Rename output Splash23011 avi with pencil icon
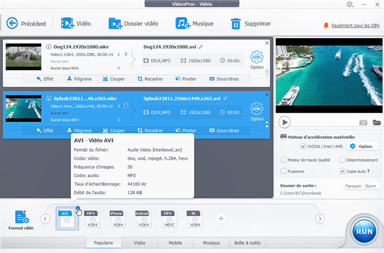The image size is (384, 253). [x=225, y=98]
